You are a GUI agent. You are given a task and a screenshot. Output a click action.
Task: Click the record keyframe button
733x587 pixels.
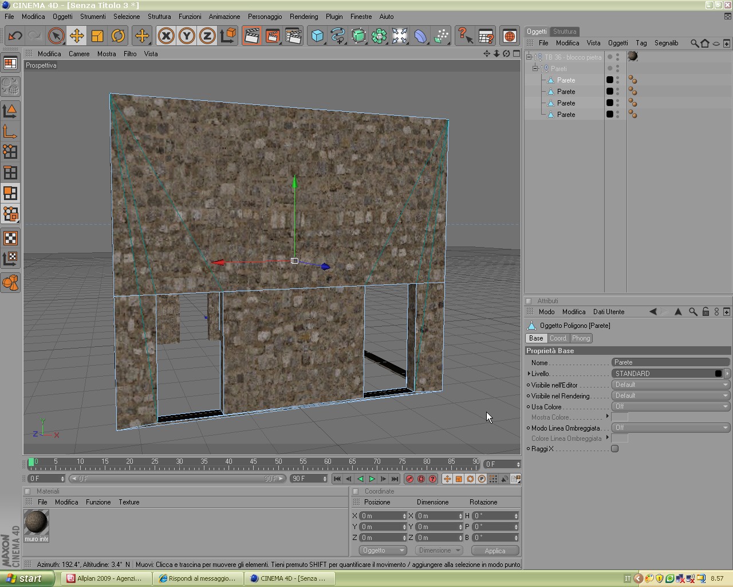(x=409, y=479)
